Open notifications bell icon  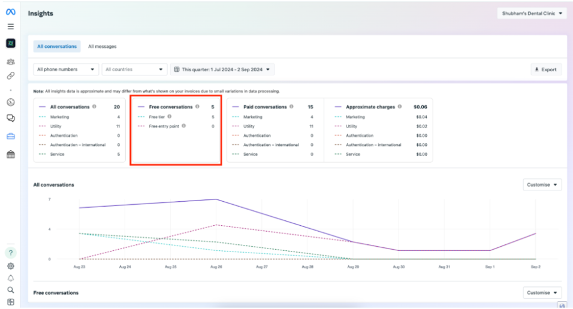click(10, 278)
